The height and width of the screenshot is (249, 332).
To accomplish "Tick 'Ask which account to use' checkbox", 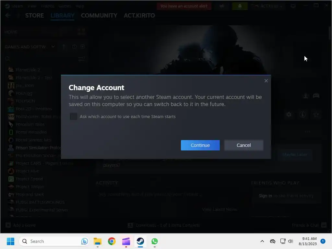I will pos(74,116).
